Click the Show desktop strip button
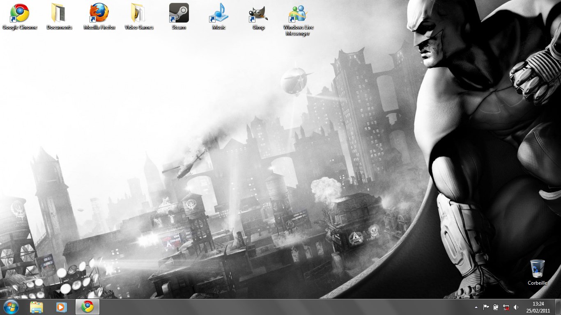This screenshot has height=315, width=561. pos(558,307)
